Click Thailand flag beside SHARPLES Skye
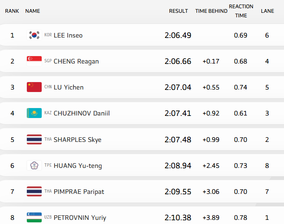 tap(34, 139)
